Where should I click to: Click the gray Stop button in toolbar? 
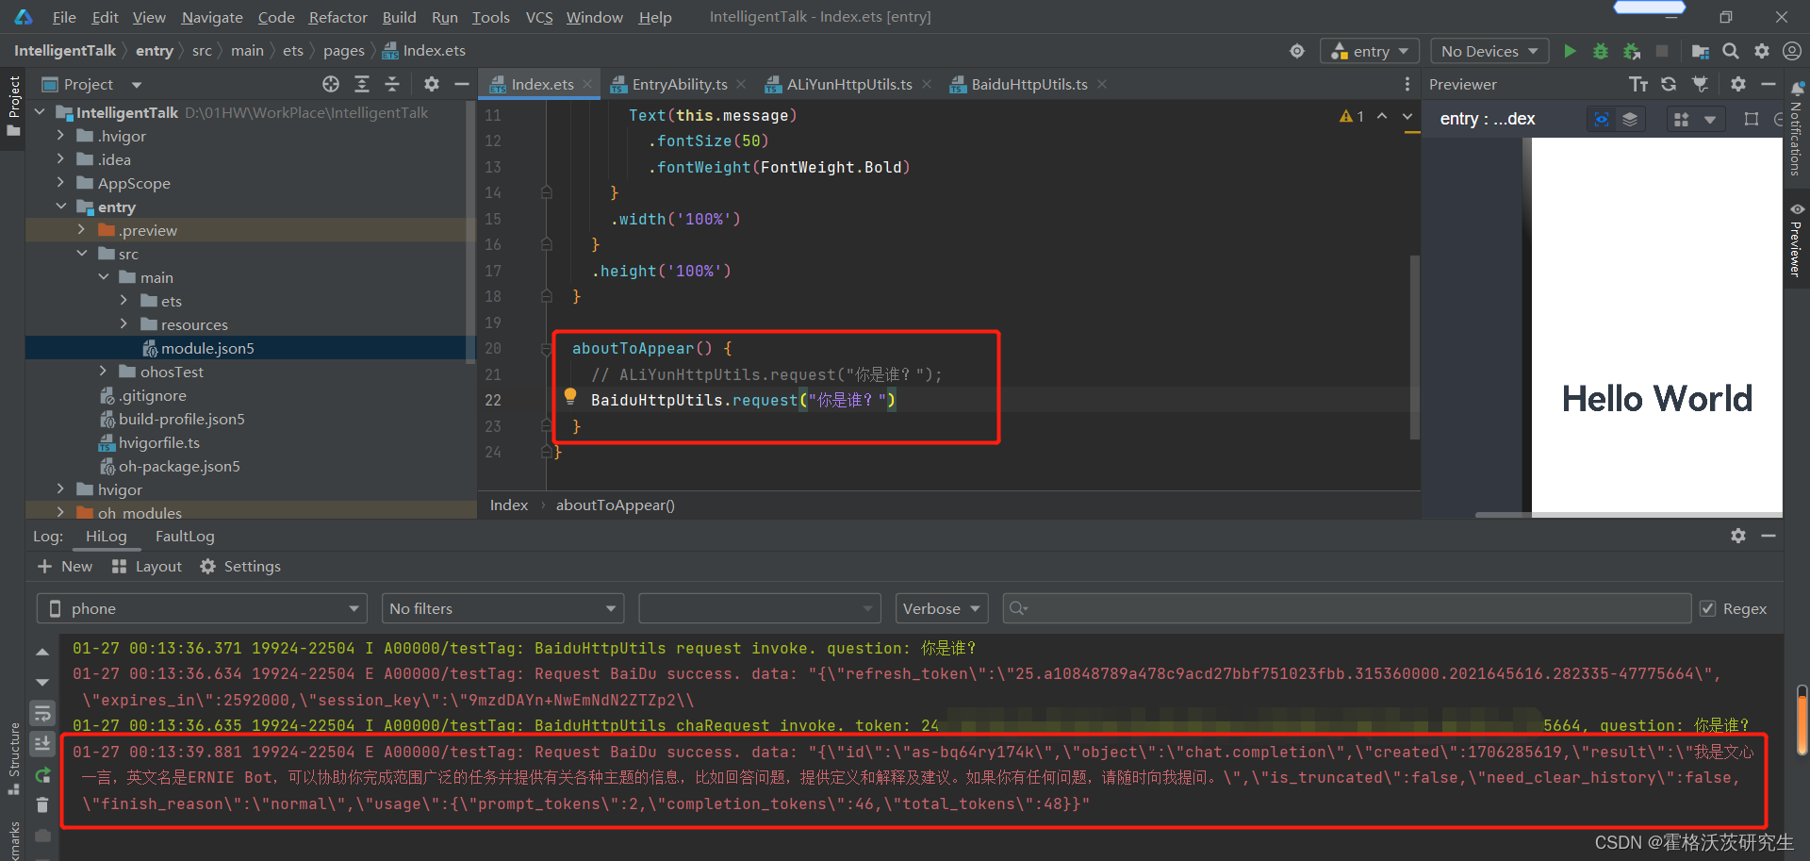[1662, 51]
